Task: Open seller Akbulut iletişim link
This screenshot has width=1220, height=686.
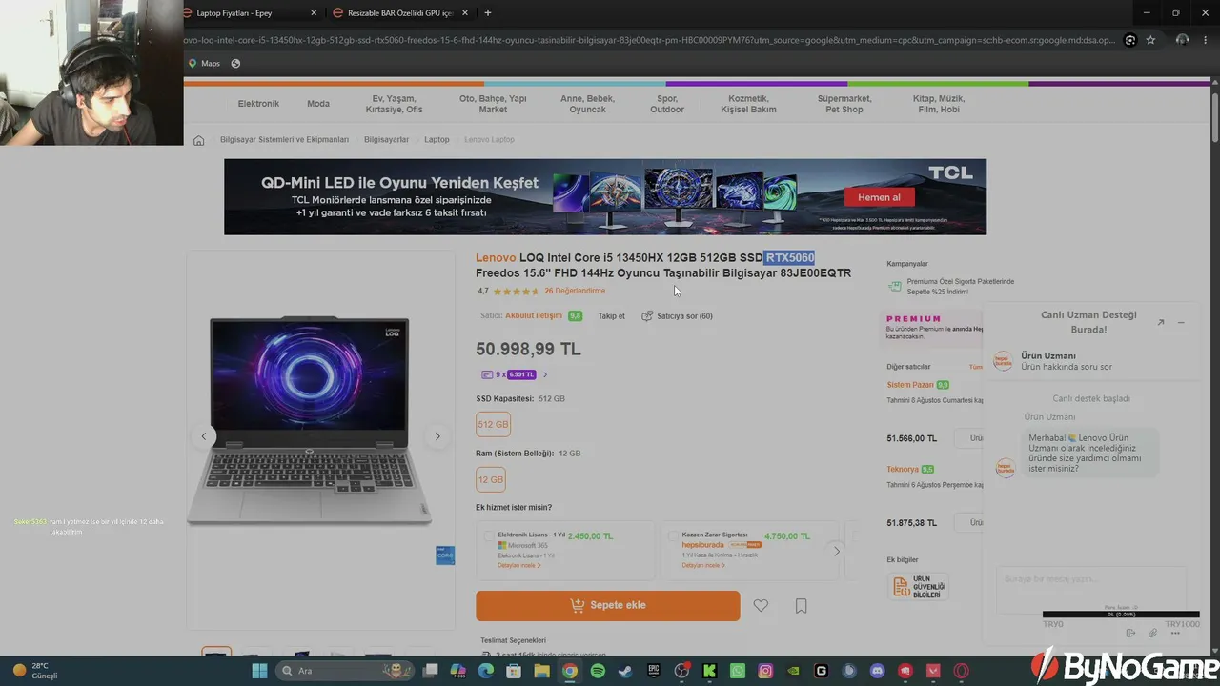Action: point(534,315)
